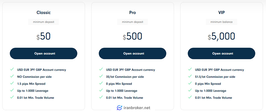Open account under the Classic plan
This screenshot has height=112, width=266.
point(43,53)
